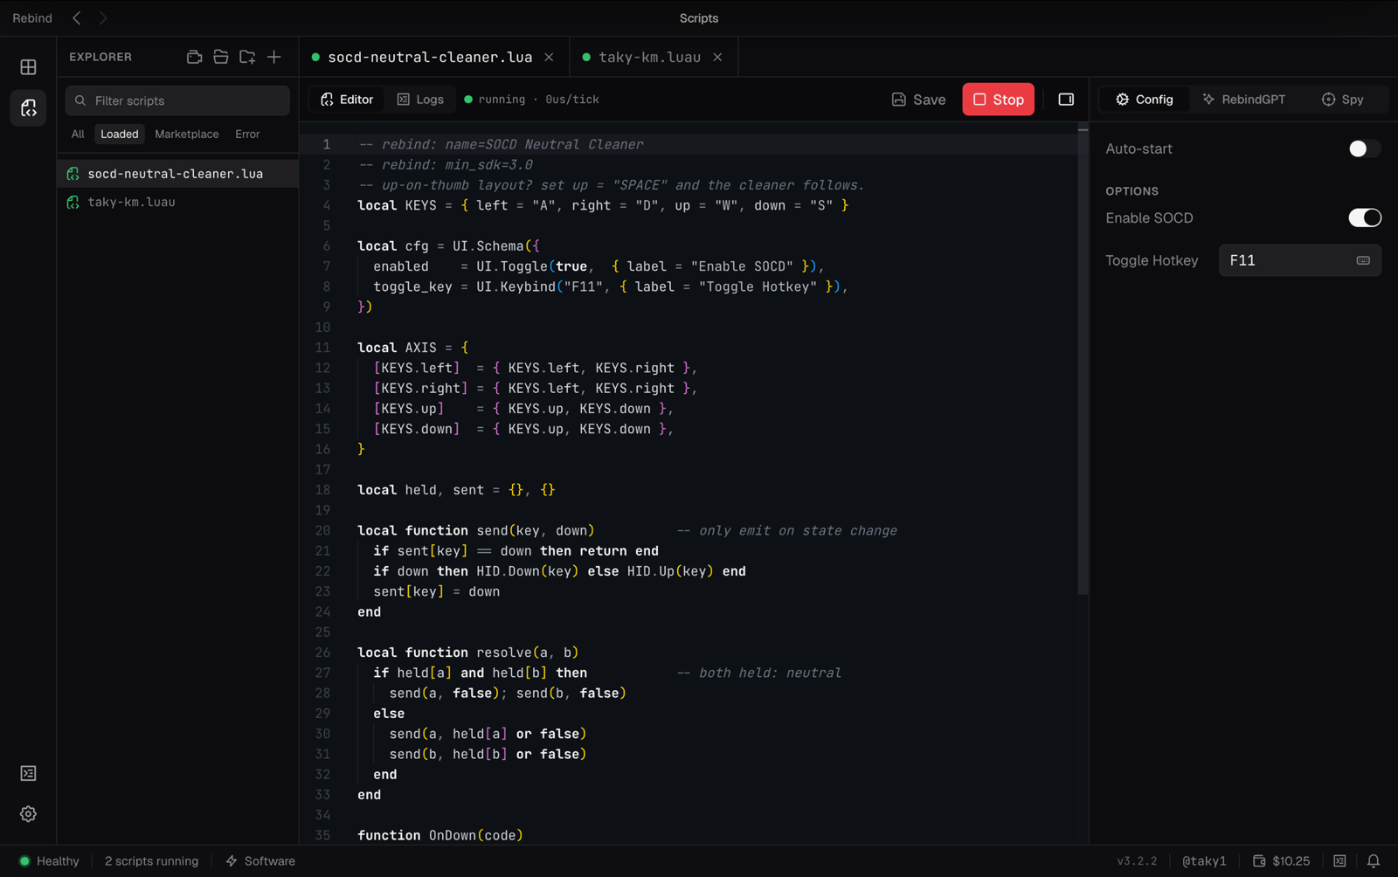Click the script icon beside taky-km.luau in Explorer
1398x877 pixels.
click(73, 202)
